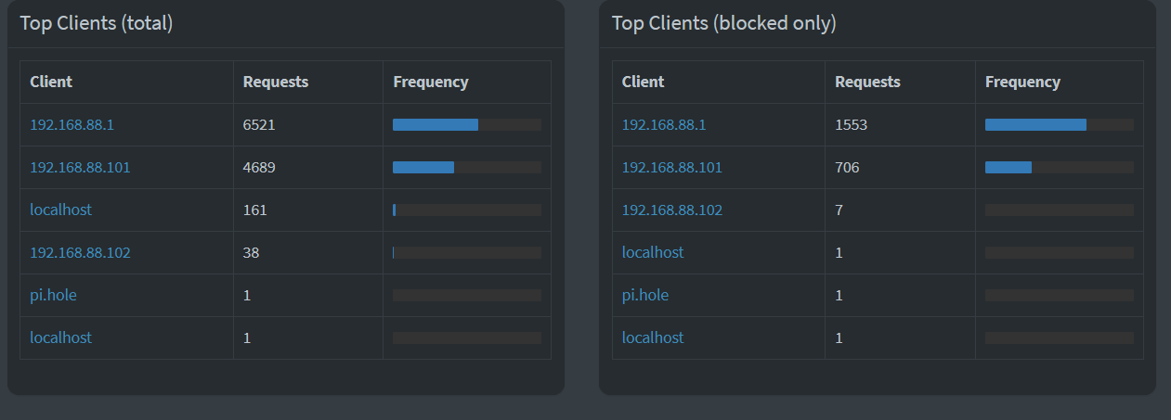Click Top Clients (blocked only) panel title
Image resolution: width=1171 pixels, height=420 pixels.
click(x=724, y=23)
